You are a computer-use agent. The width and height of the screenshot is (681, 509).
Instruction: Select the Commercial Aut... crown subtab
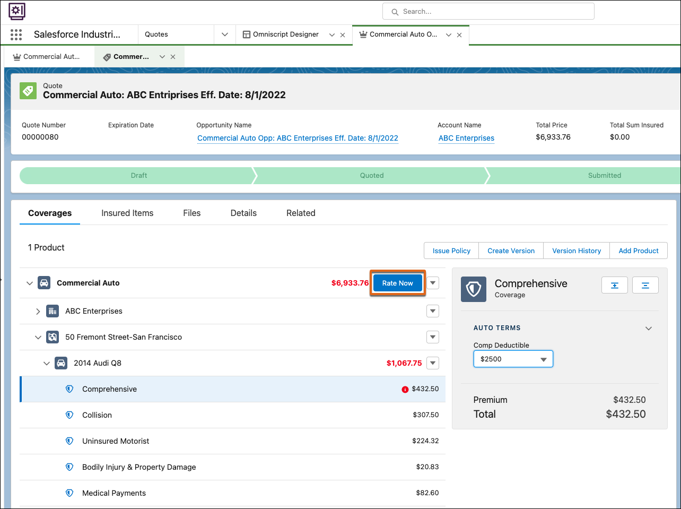(x=47, y=57)
